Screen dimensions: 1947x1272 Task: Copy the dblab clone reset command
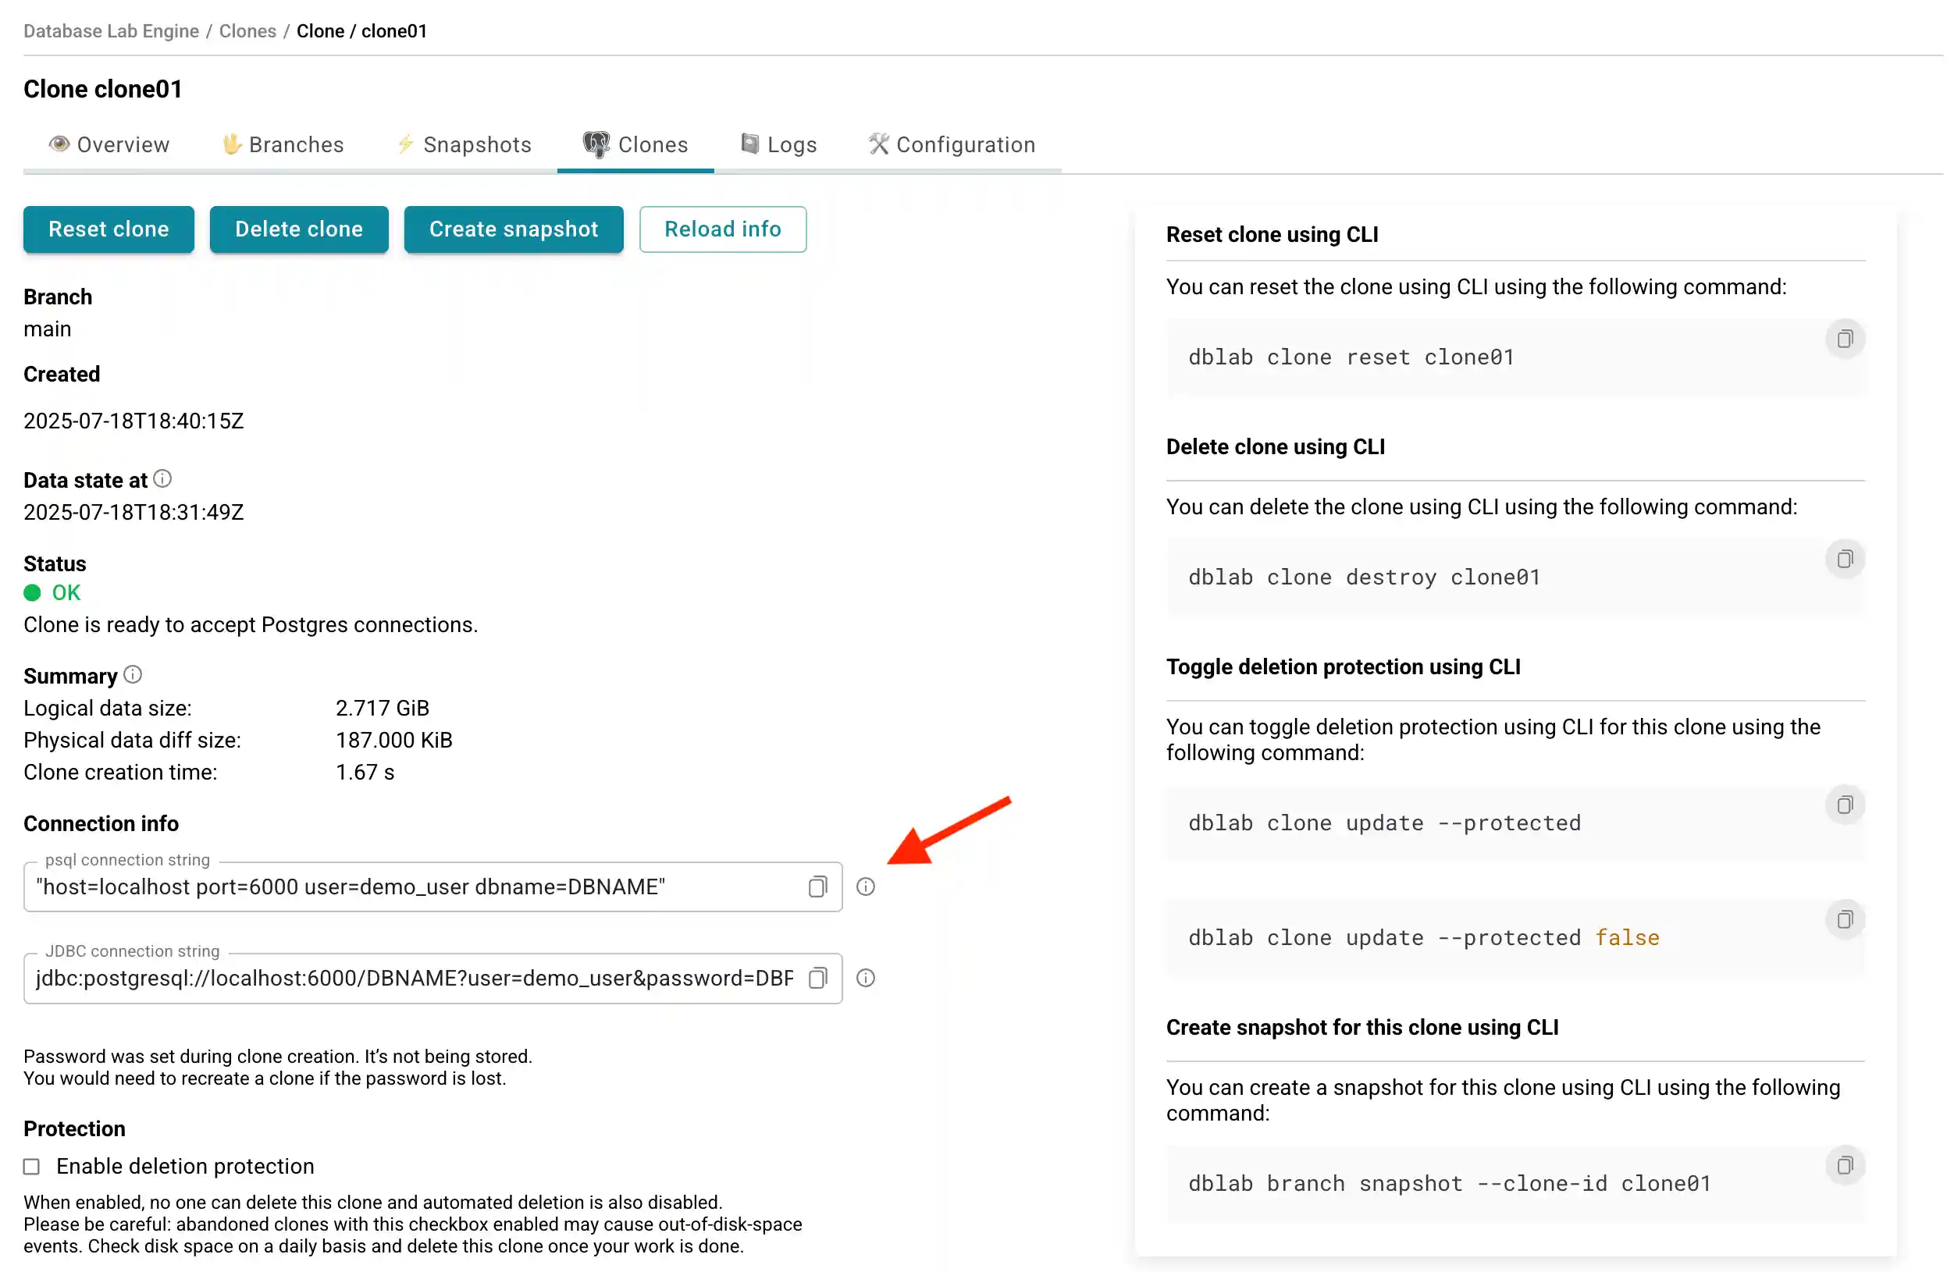click(x=1845, y=339)
